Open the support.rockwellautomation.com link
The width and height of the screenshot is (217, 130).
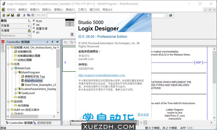[x=102, y=75]
